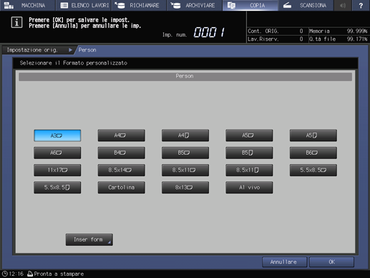This screenshot has width=370, height=278.
Task: Choose 8.5x11 landscape size
Action: coord(185,170)
